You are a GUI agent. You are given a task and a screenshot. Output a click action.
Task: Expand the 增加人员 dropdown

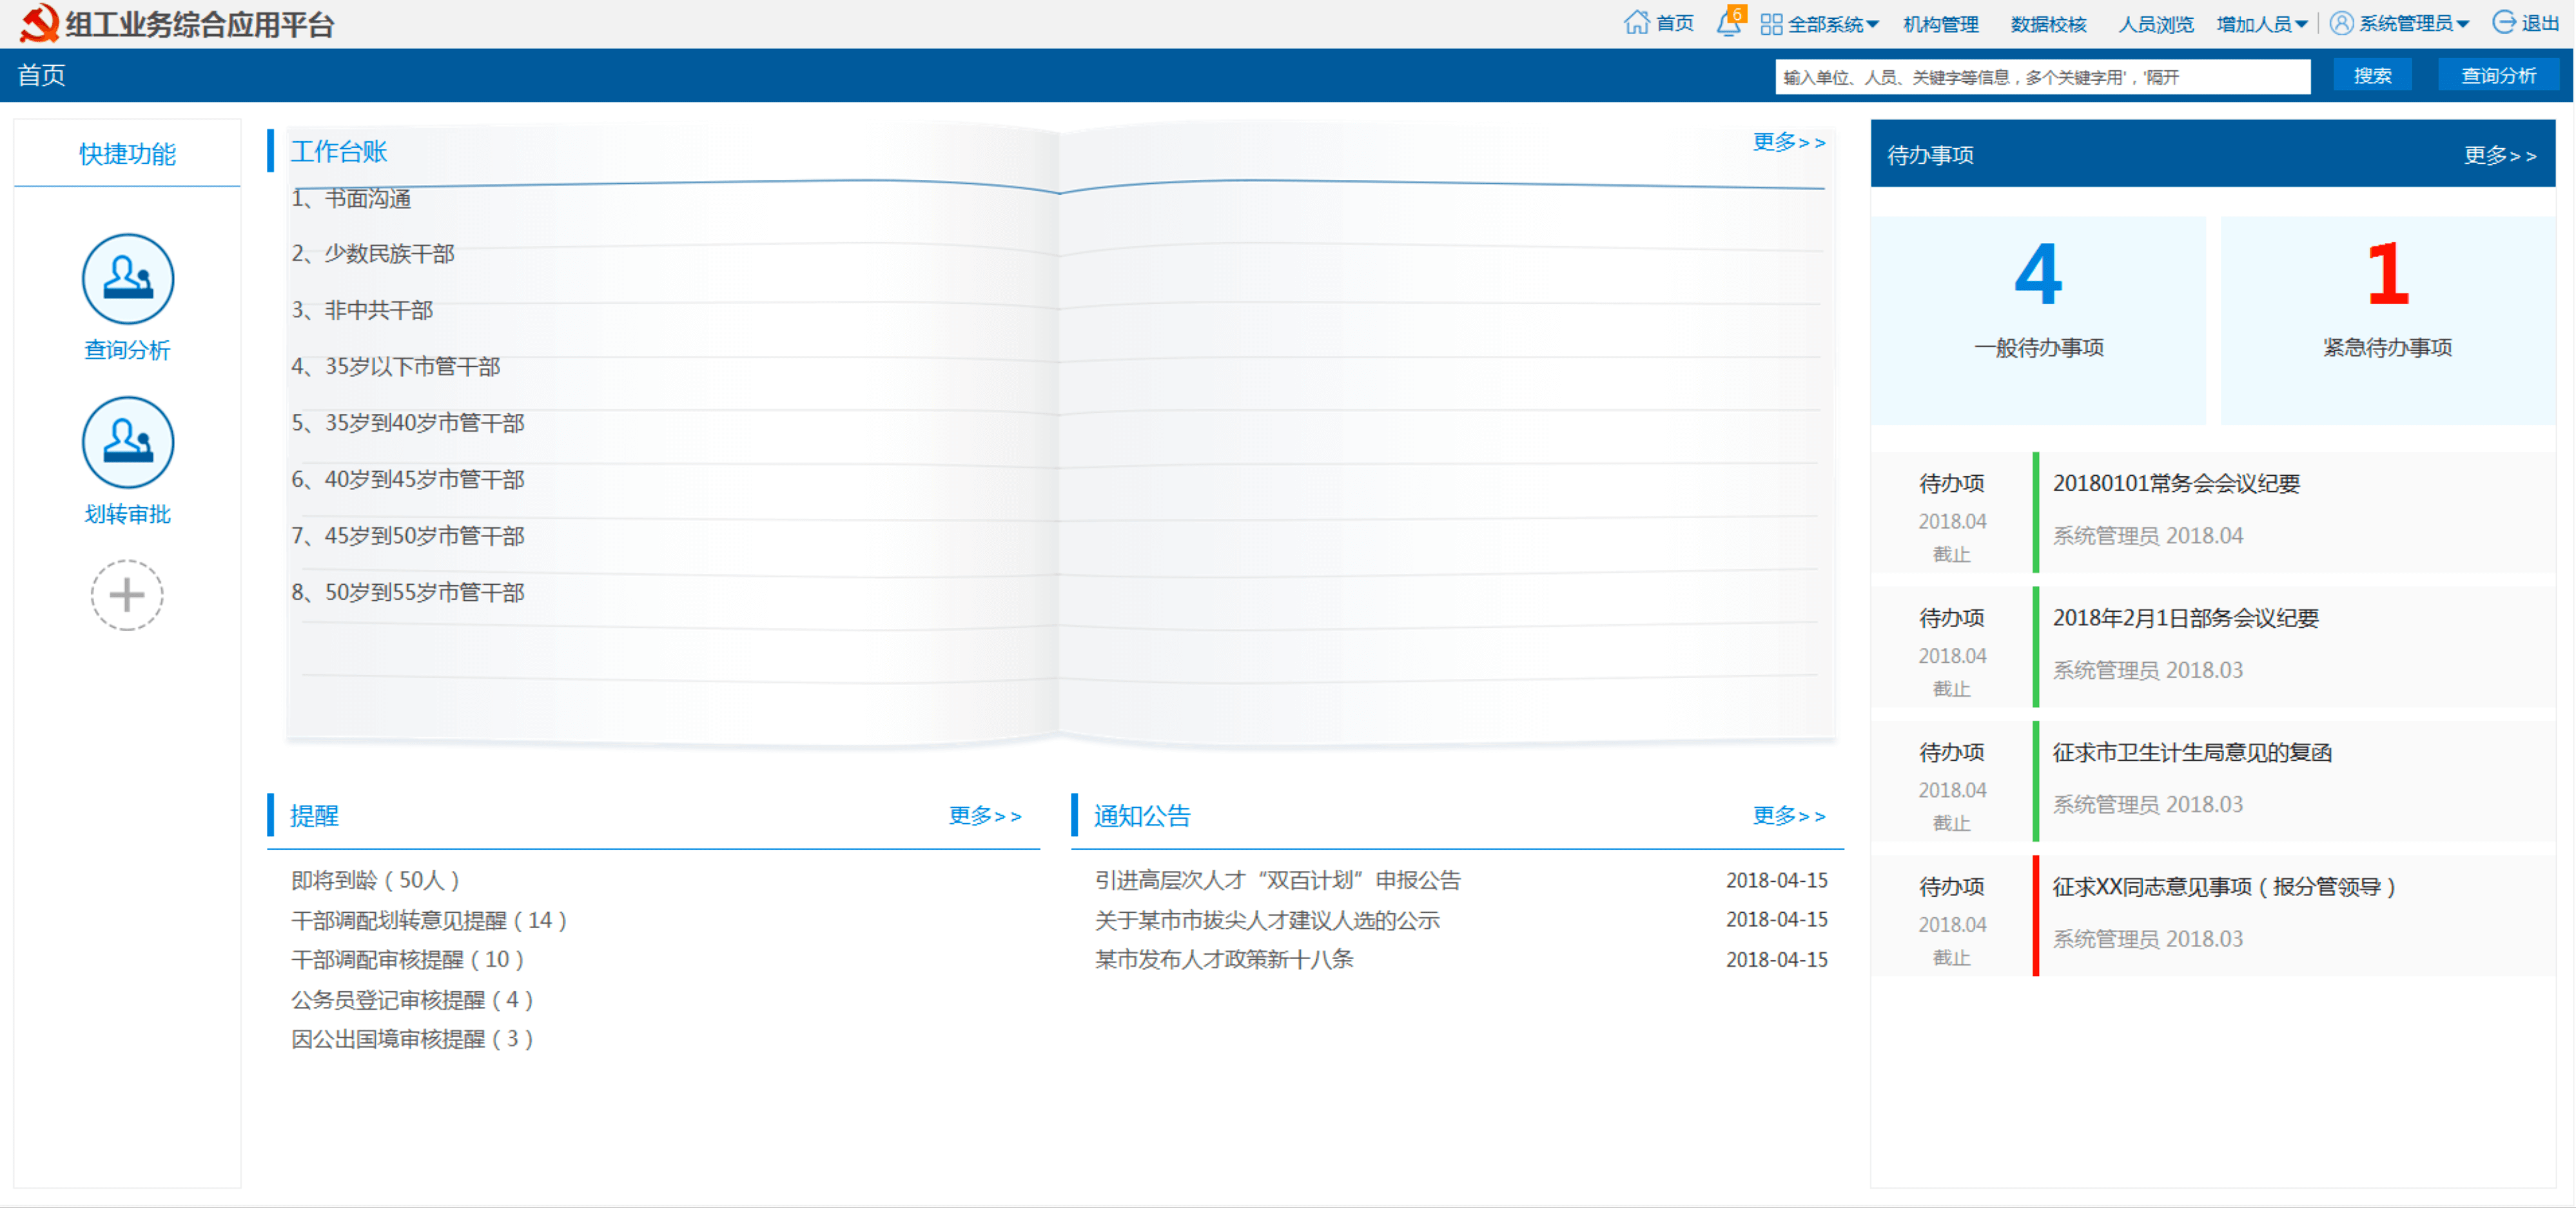coord(2301,24)
